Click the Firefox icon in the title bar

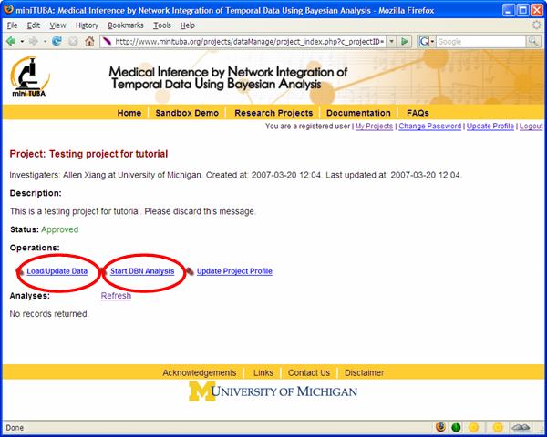click(9, 9)
